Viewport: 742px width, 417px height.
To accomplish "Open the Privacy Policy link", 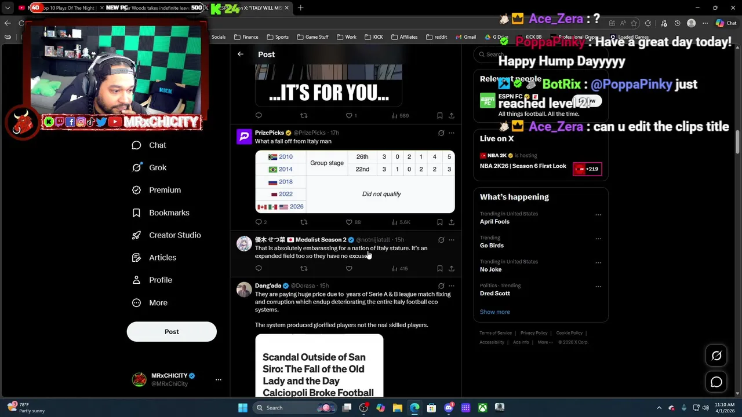I will click(534, 333).
